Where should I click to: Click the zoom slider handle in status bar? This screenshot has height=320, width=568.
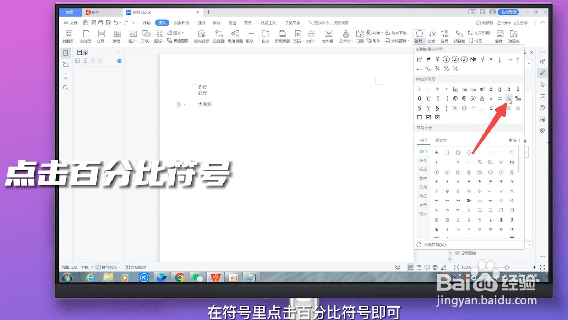click(x=507, y=267)
